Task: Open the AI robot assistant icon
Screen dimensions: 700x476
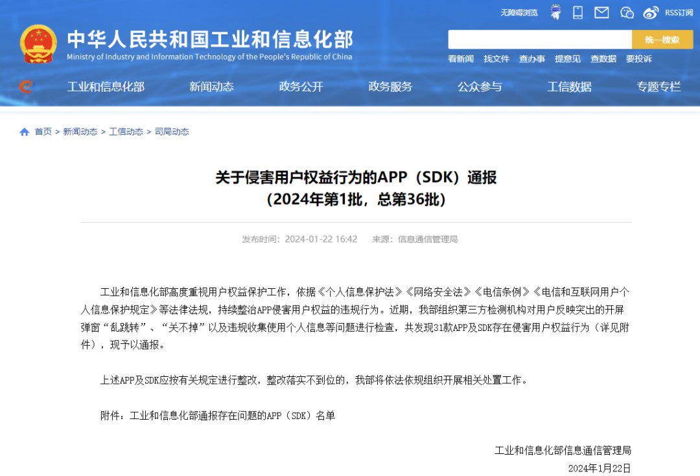Action: 555,12
